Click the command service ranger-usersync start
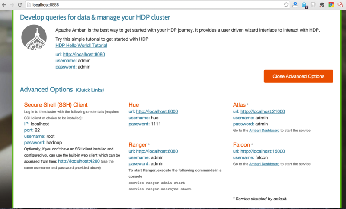The width and height of the screenshot is (346, 209). pyautogui.click(x=160, y=189)
